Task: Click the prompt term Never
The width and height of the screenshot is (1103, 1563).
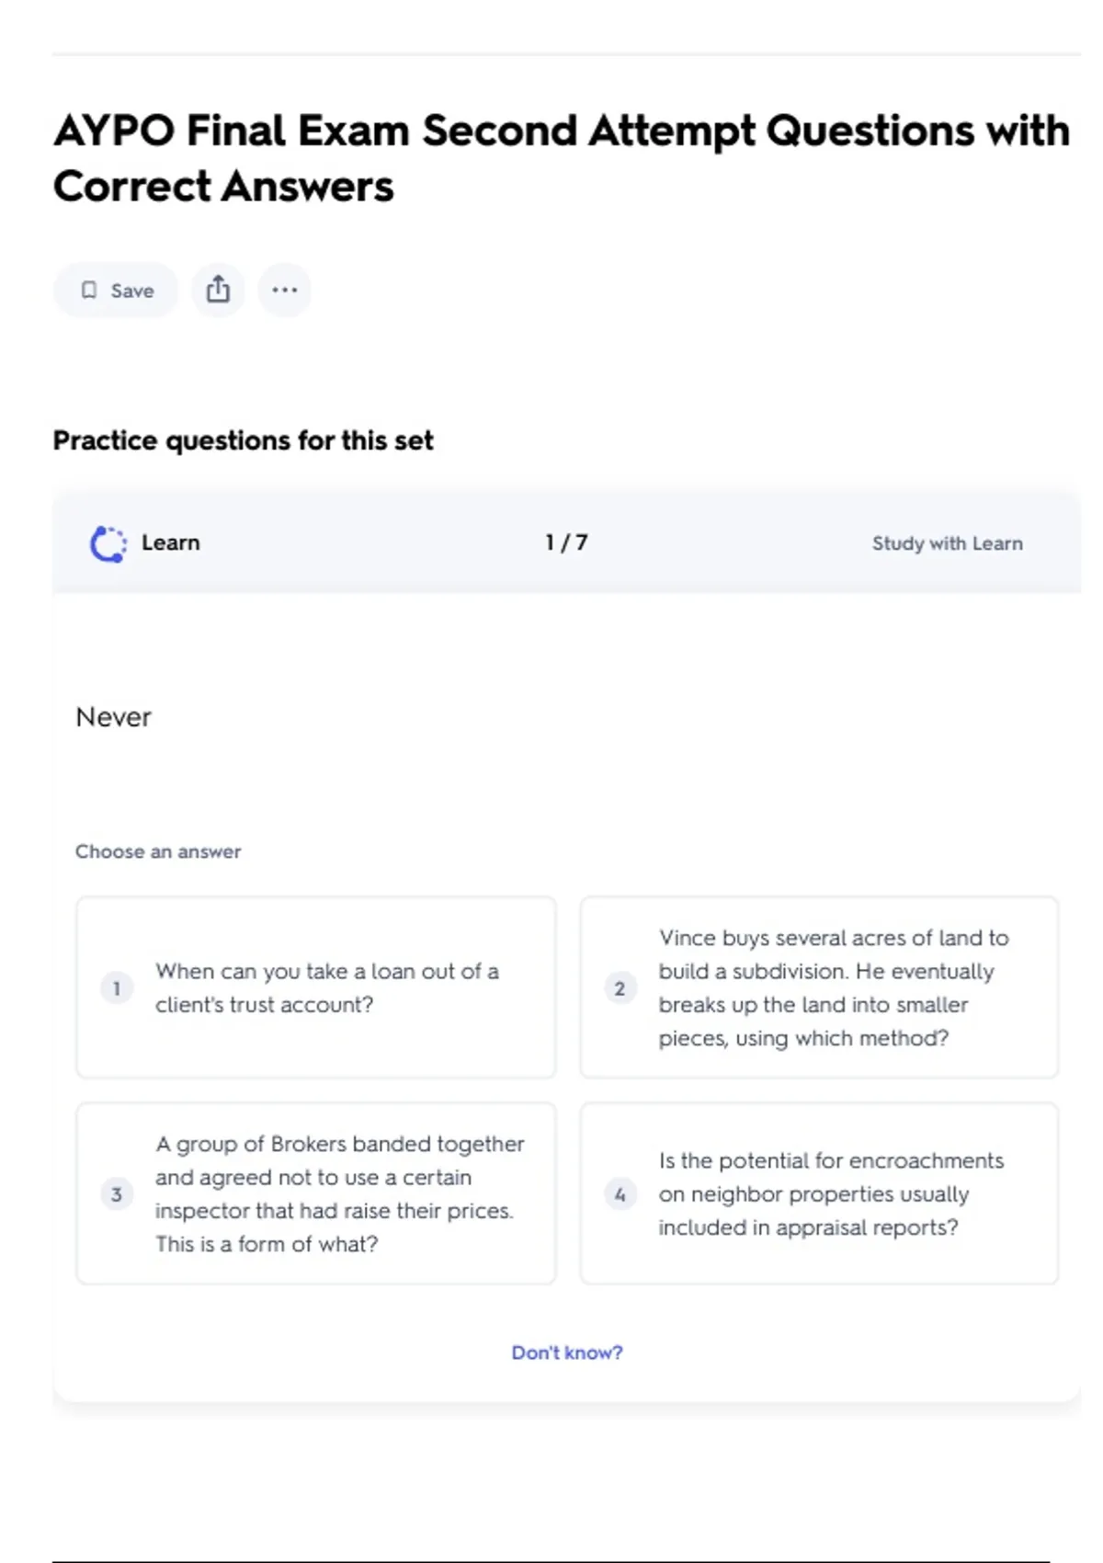Action: click(x=113, y=717)
